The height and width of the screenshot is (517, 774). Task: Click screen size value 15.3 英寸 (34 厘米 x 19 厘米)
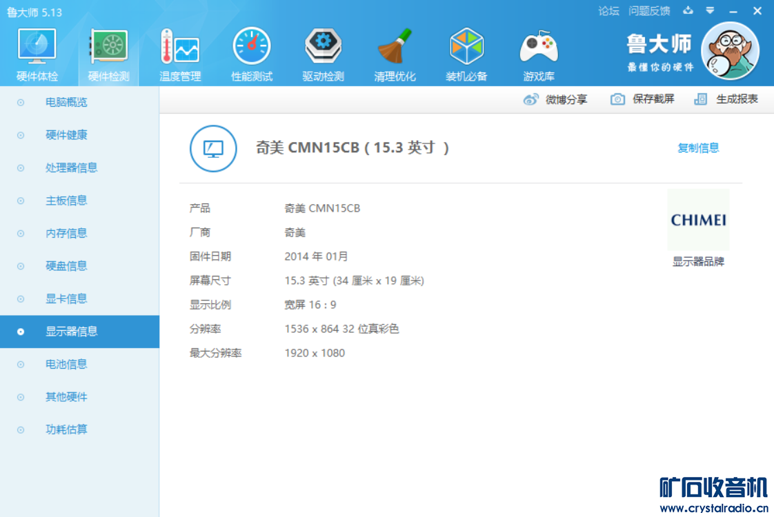(x=354, y=281)
